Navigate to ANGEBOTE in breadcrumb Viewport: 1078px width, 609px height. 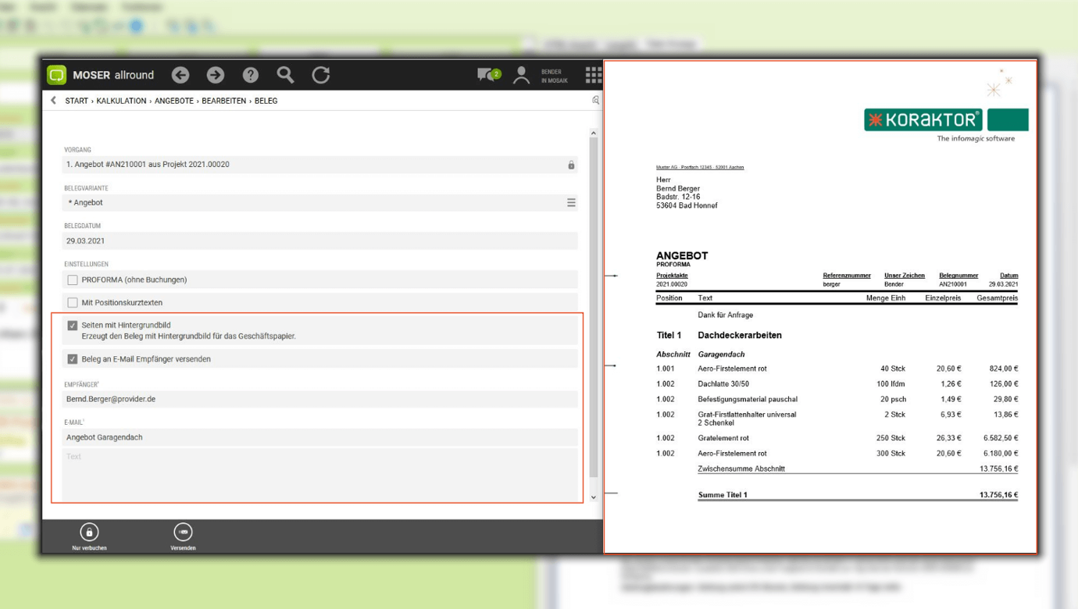(174, 101)
